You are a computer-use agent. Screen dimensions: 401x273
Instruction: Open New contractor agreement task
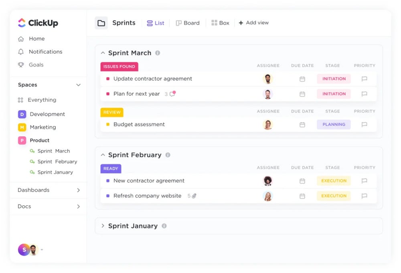point(149,181)
